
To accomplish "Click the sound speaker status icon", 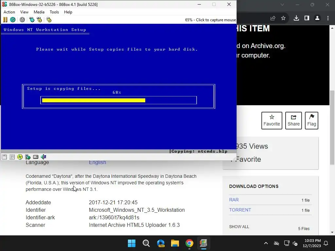I will coord(44,157).
